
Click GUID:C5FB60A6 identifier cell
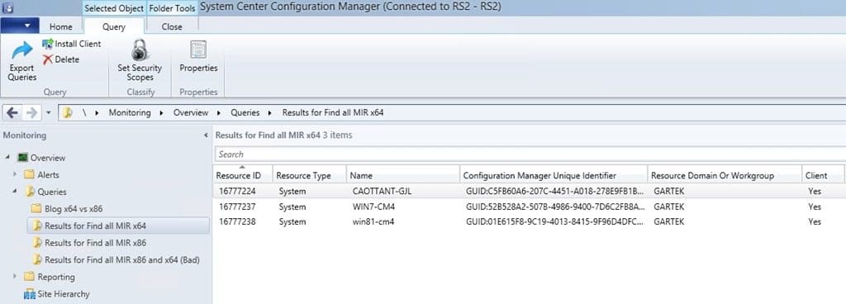coord(555,192)
